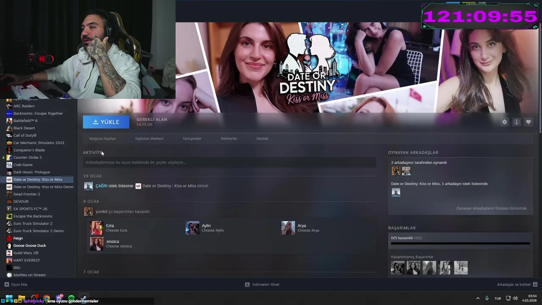
Task: Focus the activity comment input field
Action: [x=230, y=163]
